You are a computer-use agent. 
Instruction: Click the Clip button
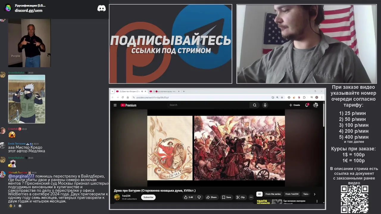coord(241,197)
